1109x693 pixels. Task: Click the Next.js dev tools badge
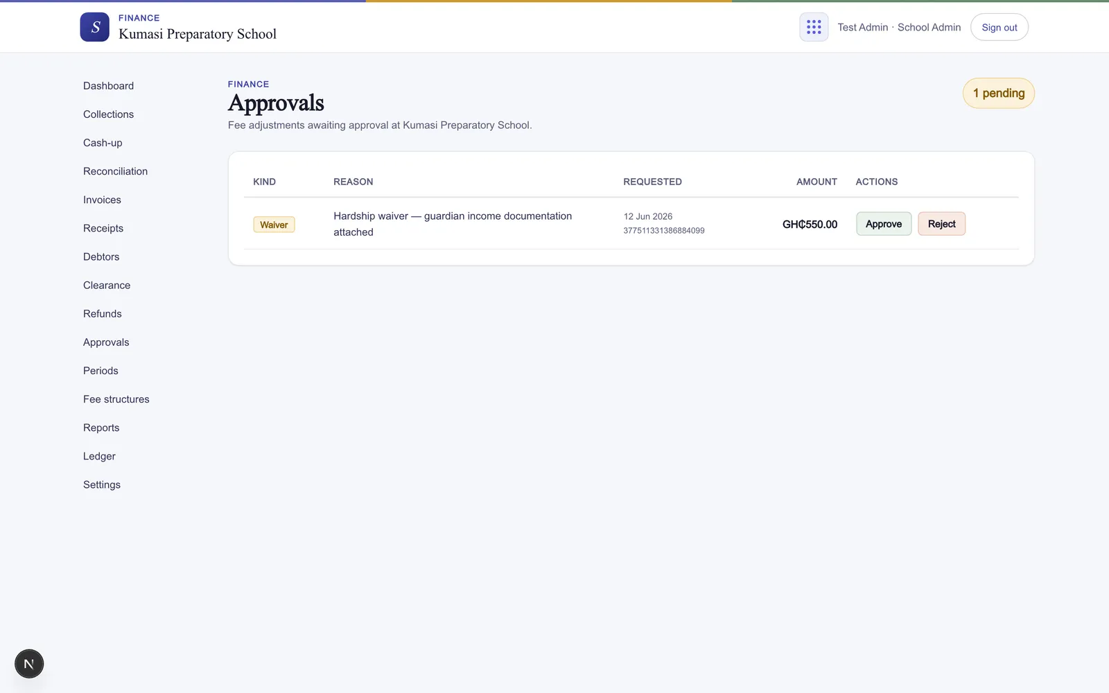(29, 664)
